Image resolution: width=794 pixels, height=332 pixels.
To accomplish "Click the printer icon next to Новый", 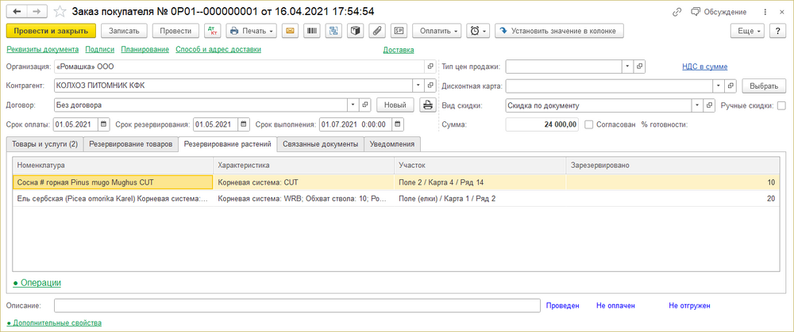I will (x=428, y=105).
